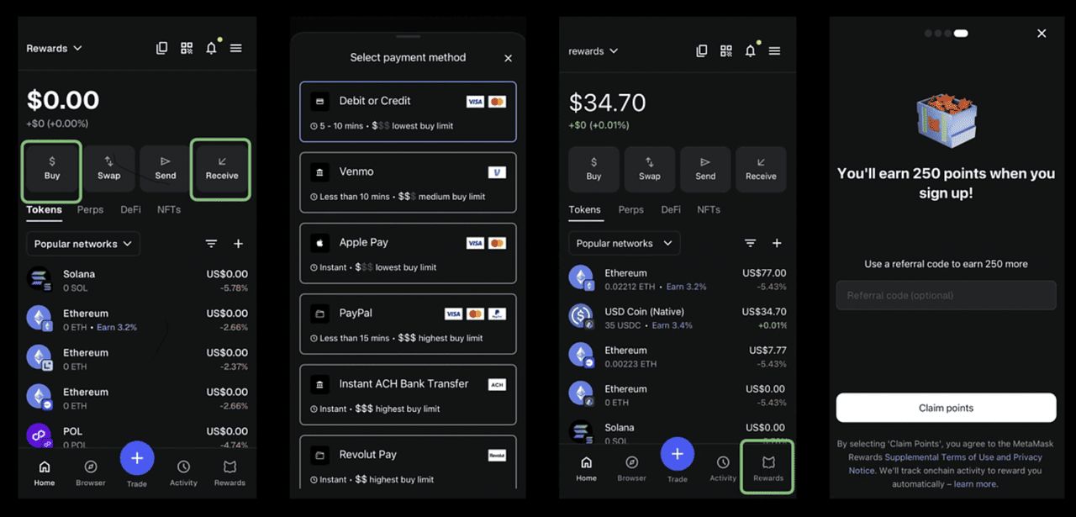Open the USD Coin (Native) token row
Screen dimensions: 1076x517
click(678, 318)
